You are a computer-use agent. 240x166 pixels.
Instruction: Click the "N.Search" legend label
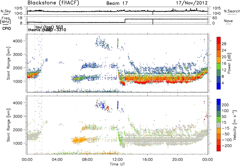232,11
